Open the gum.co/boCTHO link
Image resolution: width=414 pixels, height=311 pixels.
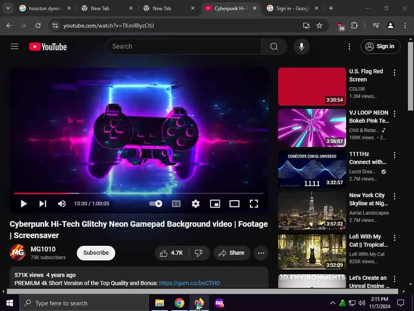click(x=189, y=283)
